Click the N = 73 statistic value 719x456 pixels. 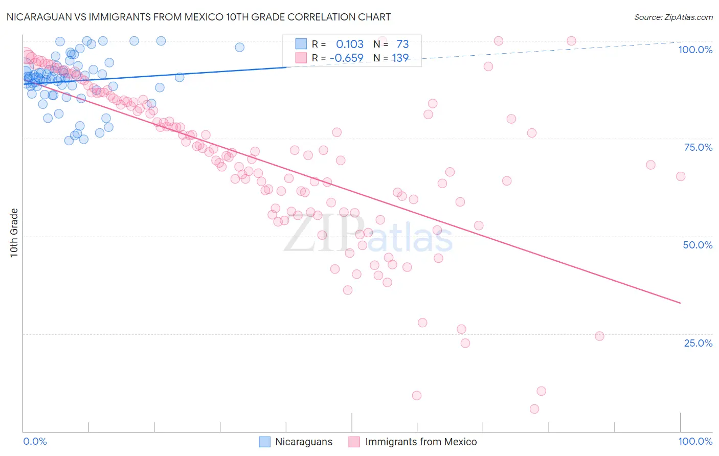[391, 44]
